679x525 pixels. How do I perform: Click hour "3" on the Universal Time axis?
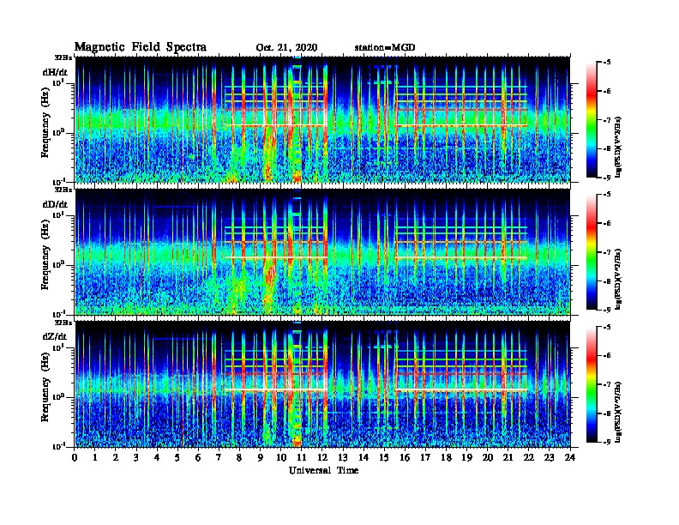[x=136, y=457]
